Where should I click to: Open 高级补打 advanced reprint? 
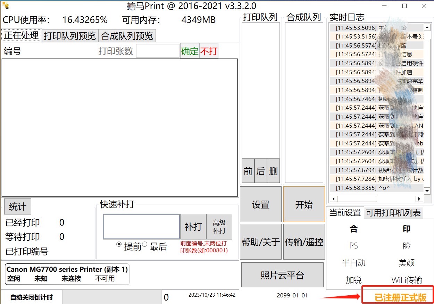(219, 227)
